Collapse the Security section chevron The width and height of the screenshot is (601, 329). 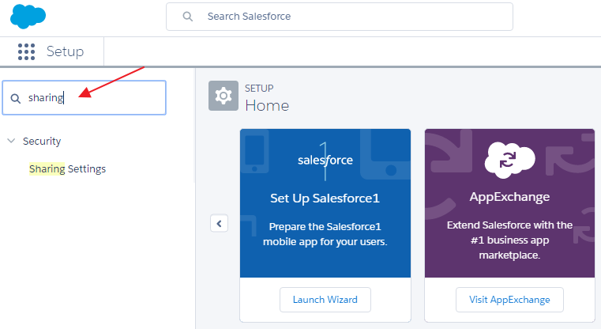tap(11, 141)
